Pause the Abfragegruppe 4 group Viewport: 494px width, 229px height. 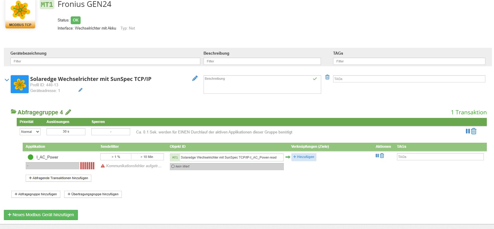468,131
